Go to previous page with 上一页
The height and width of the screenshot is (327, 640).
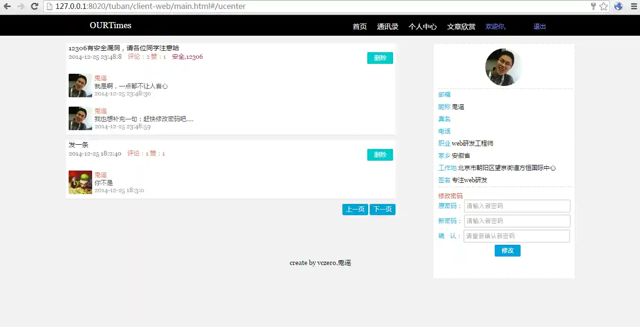point(355,210)
